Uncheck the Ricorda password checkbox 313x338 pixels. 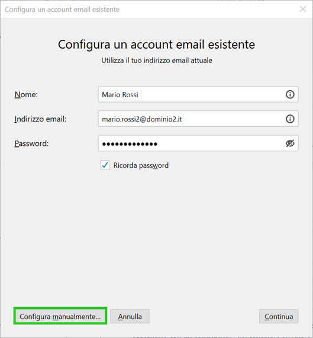(x=105, y=165)
